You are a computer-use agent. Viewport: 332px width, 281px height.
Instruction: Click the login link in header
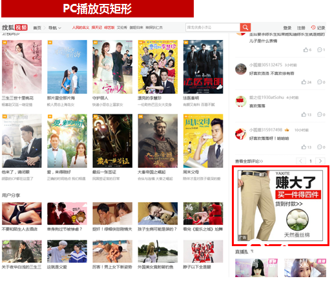click(x=287, y=28)
